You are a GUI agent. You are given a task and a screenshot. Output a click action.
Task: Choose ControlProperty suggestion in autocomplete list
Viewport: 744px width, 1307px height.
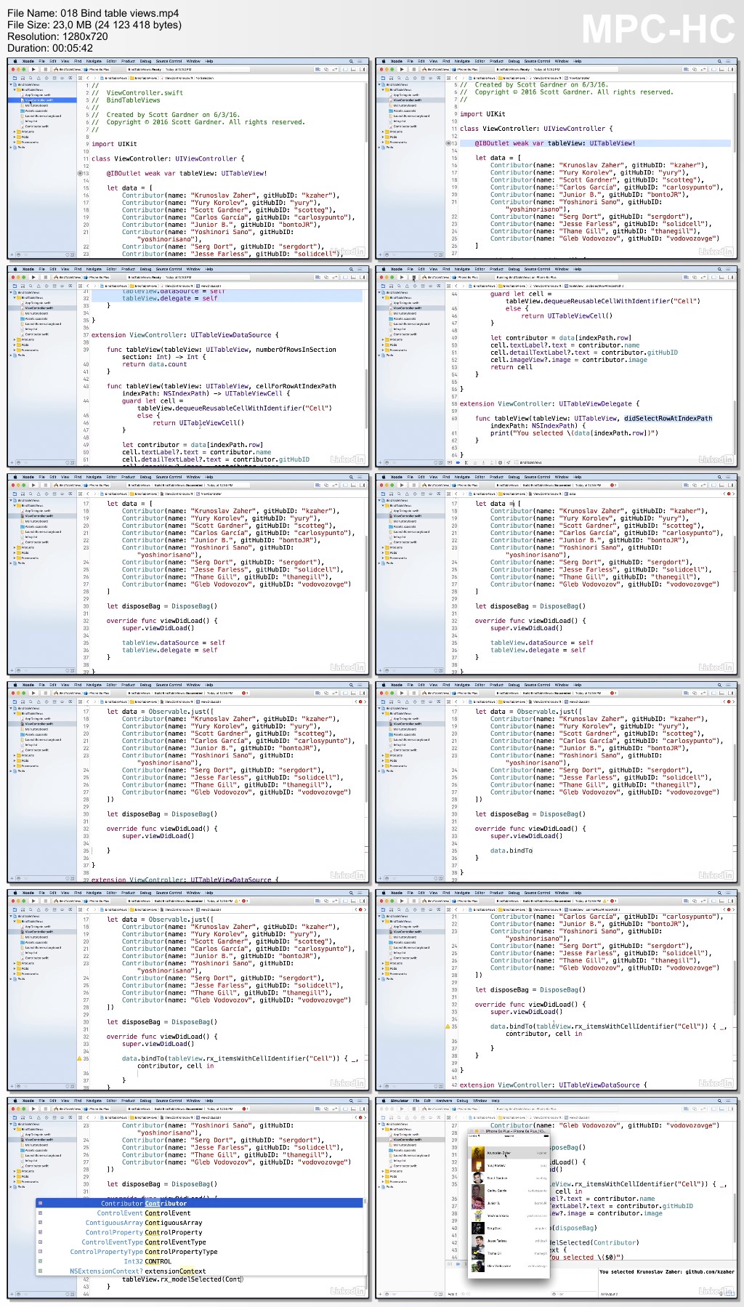coord(200,1232)
